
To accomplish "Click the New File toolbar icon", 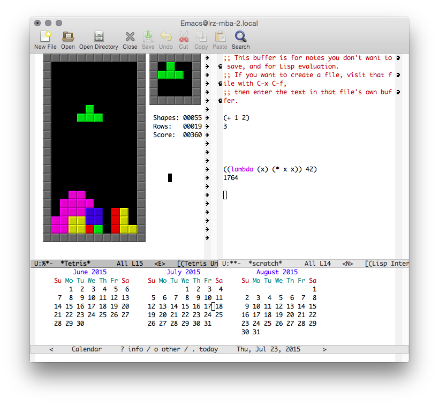I will [x=46, y=36].
